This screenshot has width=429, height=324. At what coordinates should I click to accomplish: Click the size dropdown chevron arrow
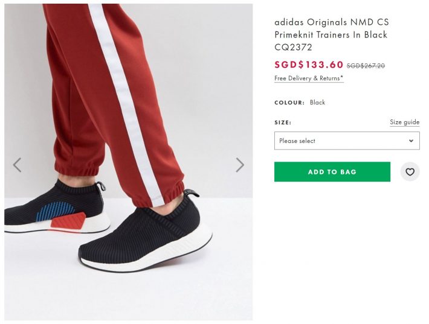pyautogui.click(x=411, y=141)
